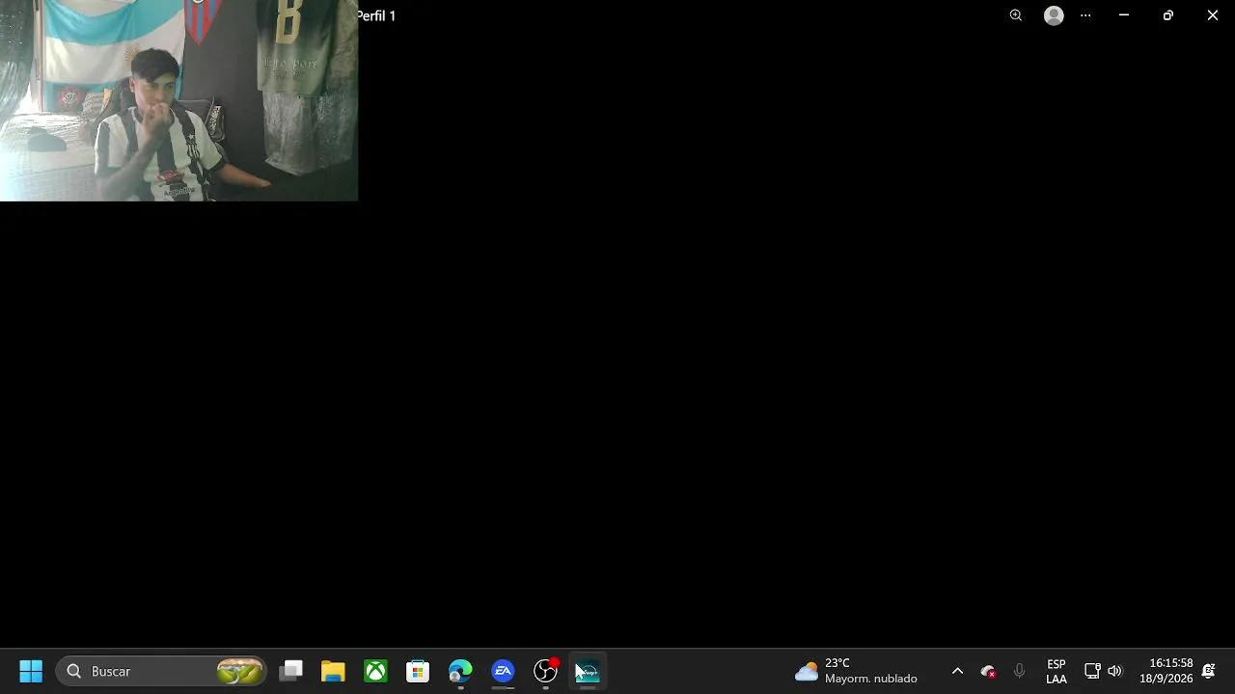Open the three-dot more options menu
The width and height of the screenshot is (1235, 694).
pos(1085,15)
